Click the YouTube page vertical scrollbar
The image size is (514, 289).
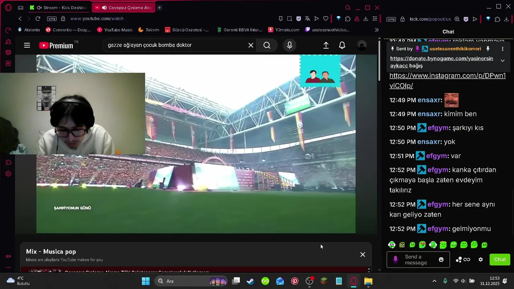[379, 60]
